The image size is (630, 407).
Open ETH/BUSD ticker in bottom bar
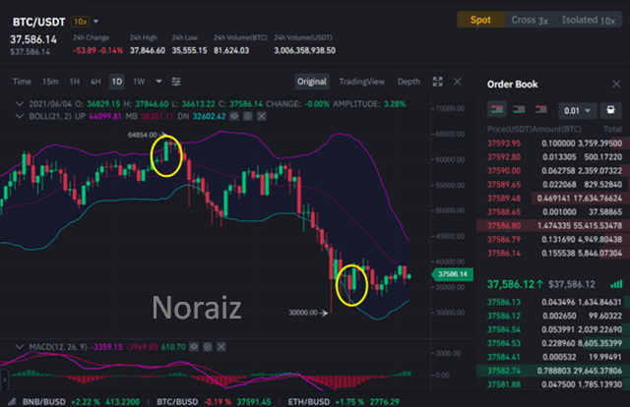click(344, 402)
